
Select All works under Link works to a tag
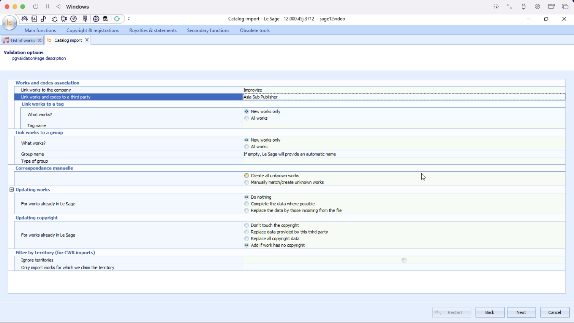[x=256, y=118]
